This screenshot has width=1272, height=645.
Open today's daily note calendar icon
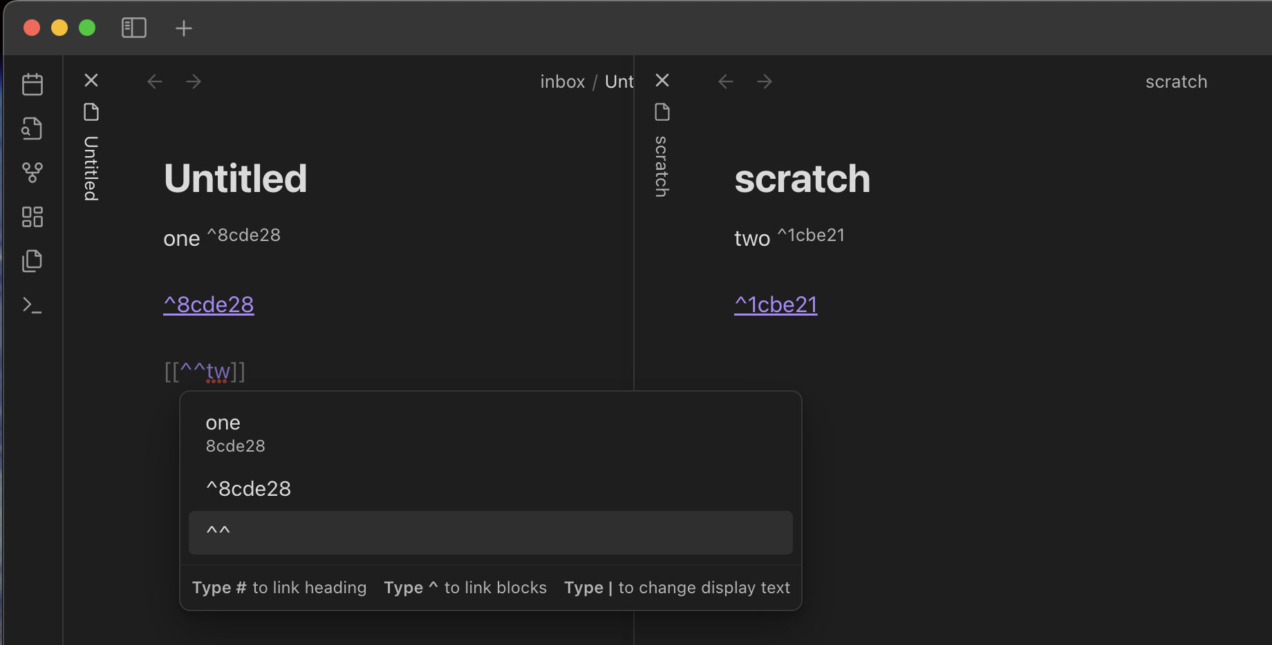[x=32, y=84]
